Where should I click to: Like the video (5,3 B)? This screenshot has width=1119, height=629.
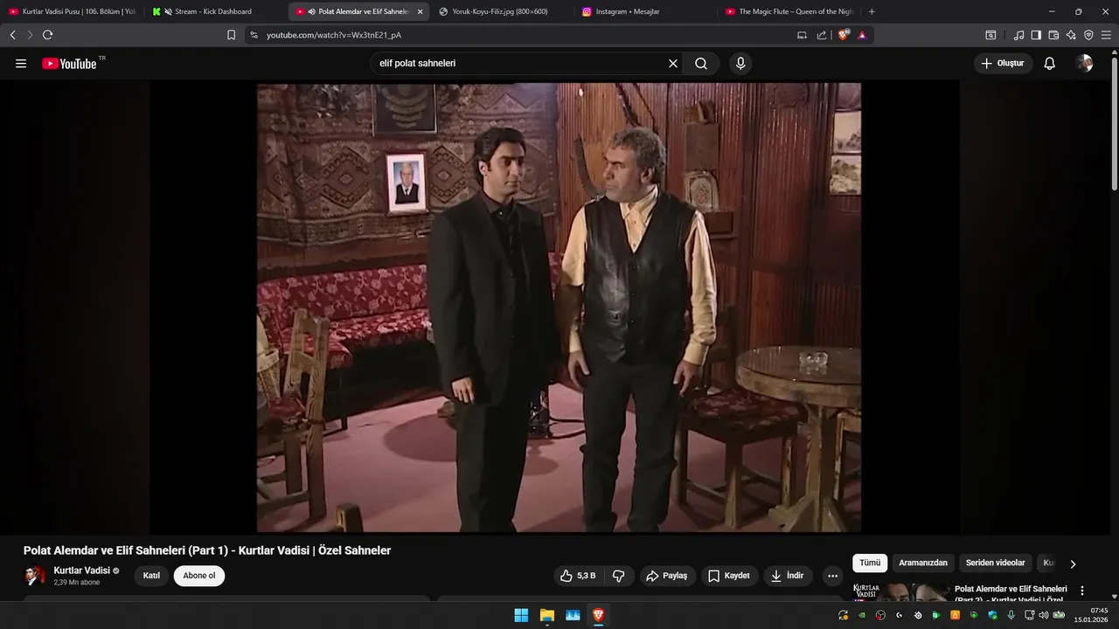[578, 576]
